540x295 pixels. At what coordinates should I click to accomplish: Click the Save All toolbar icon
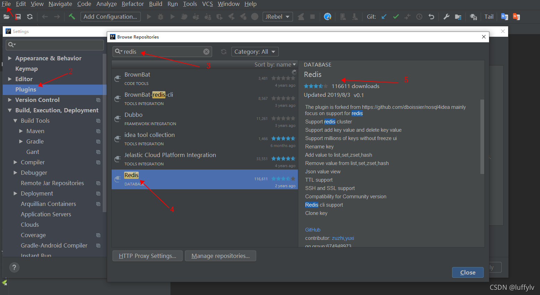[18, 17]
